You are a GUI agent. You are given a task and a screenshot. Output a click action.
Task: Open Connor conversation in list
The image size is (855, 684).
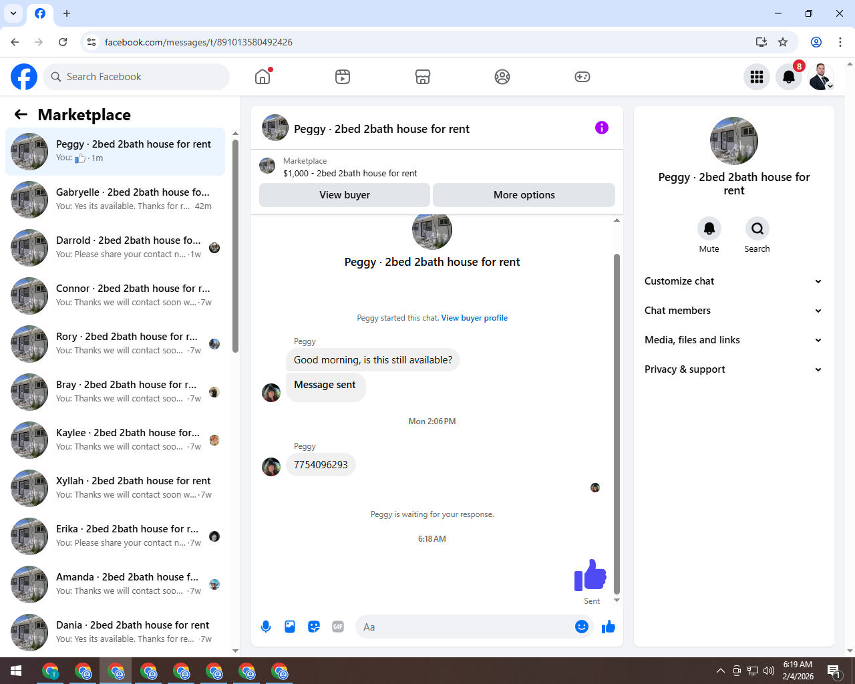pyautogui.click(x=116, y=296)
